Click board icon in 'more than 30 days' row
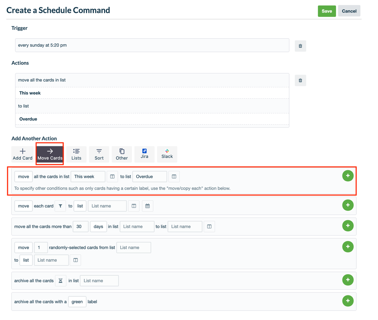The image size is (378, 320). pyautogui.click(x=209, y=227)
